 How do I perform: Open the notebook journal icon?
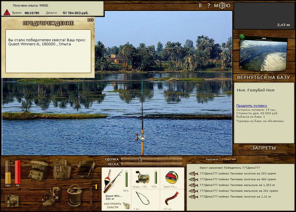(86, 169)
